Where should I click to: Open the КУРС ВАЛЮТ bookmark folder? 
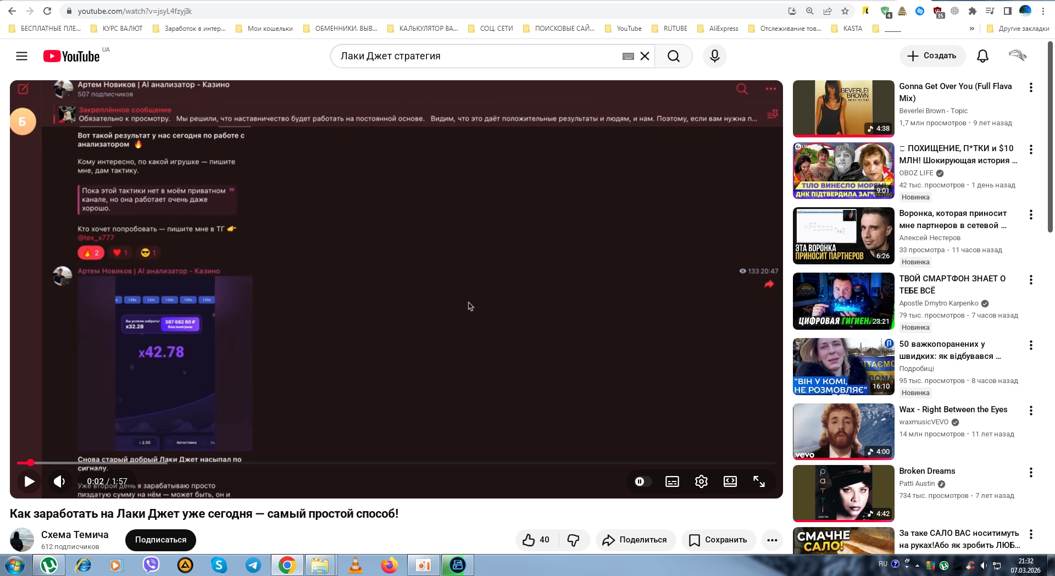click(116, 29)
